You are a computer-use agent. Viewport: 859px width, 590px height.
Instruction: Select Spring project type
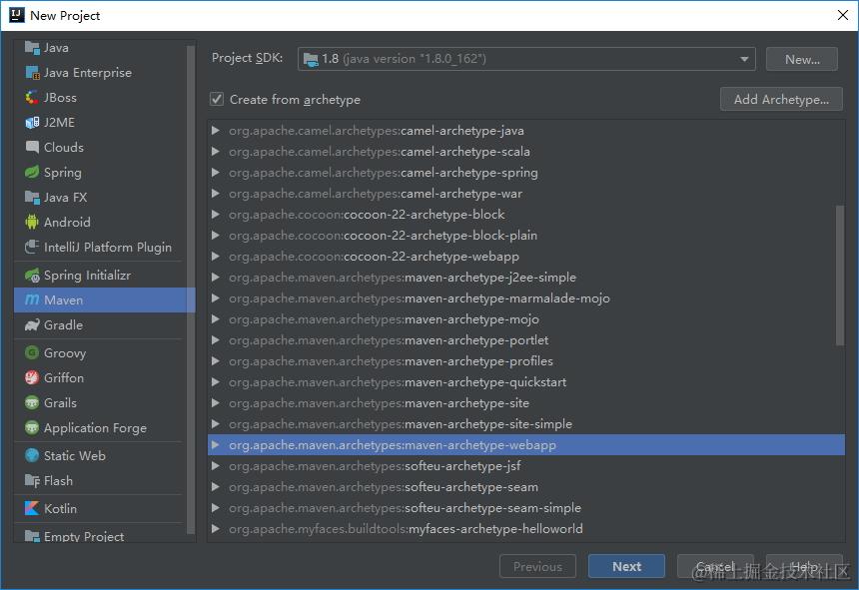[100, 172]
